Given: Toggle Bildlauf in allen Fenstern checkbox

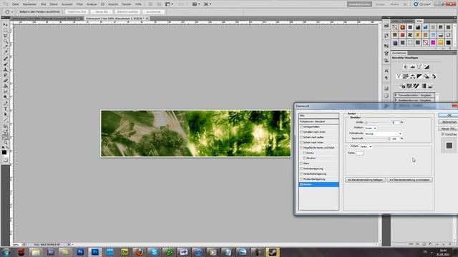Looking at the screenshot, I should [18, 12].
